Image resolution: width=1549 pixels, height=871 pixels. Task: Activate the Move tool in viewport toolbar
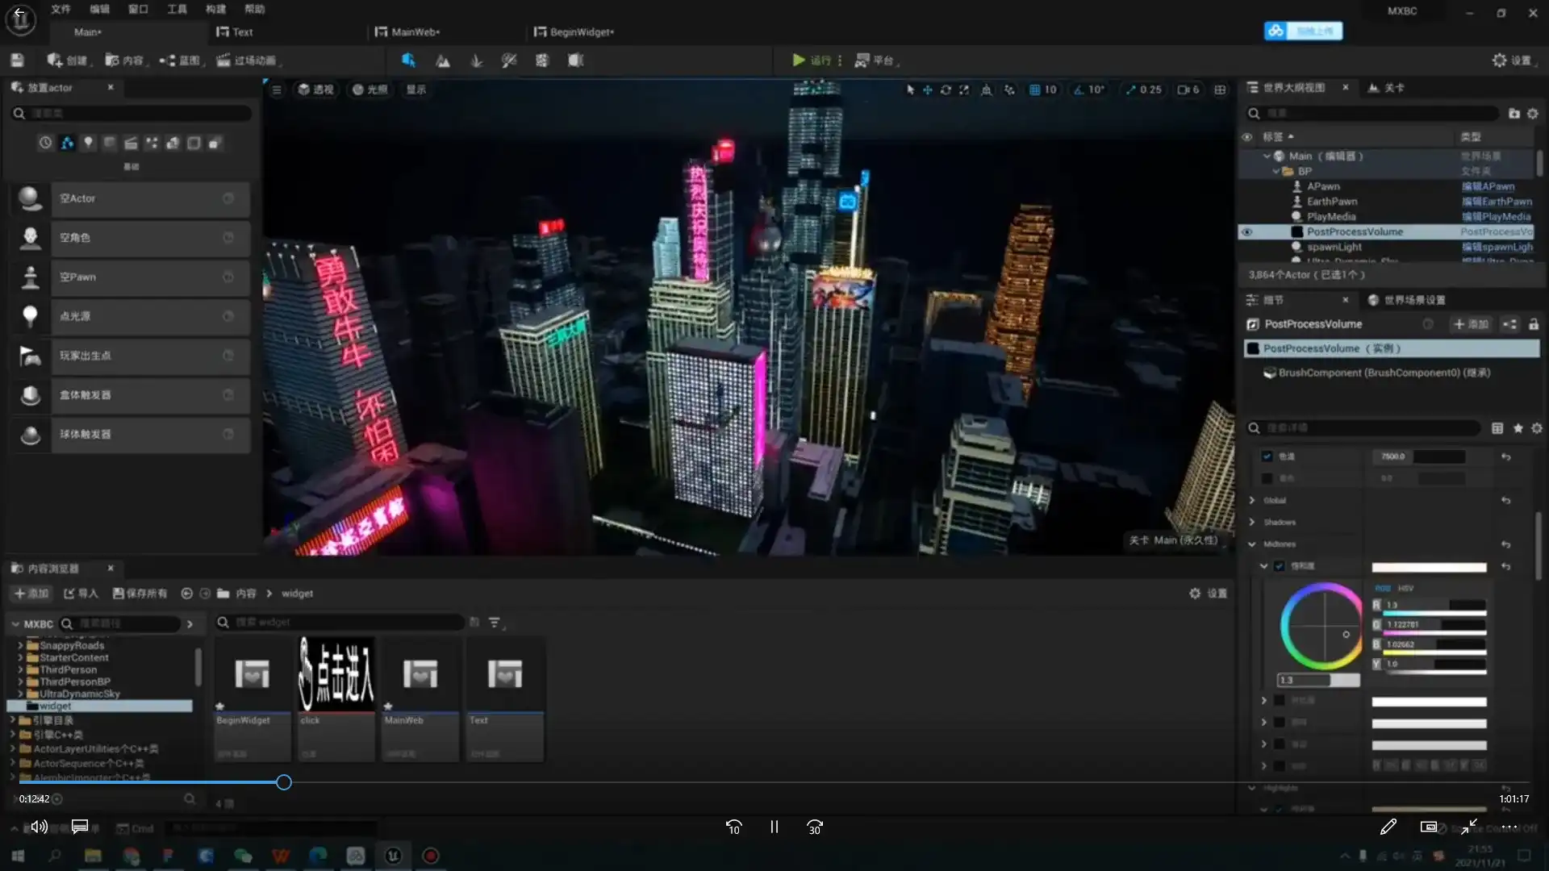(x=928, y=90)
